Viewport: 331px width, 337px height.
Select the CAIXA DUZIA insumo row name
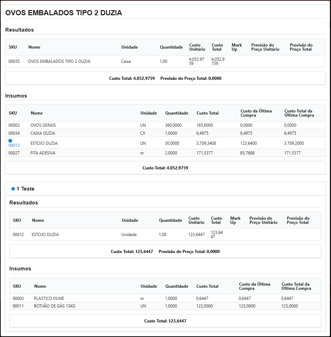pos(43,133)
